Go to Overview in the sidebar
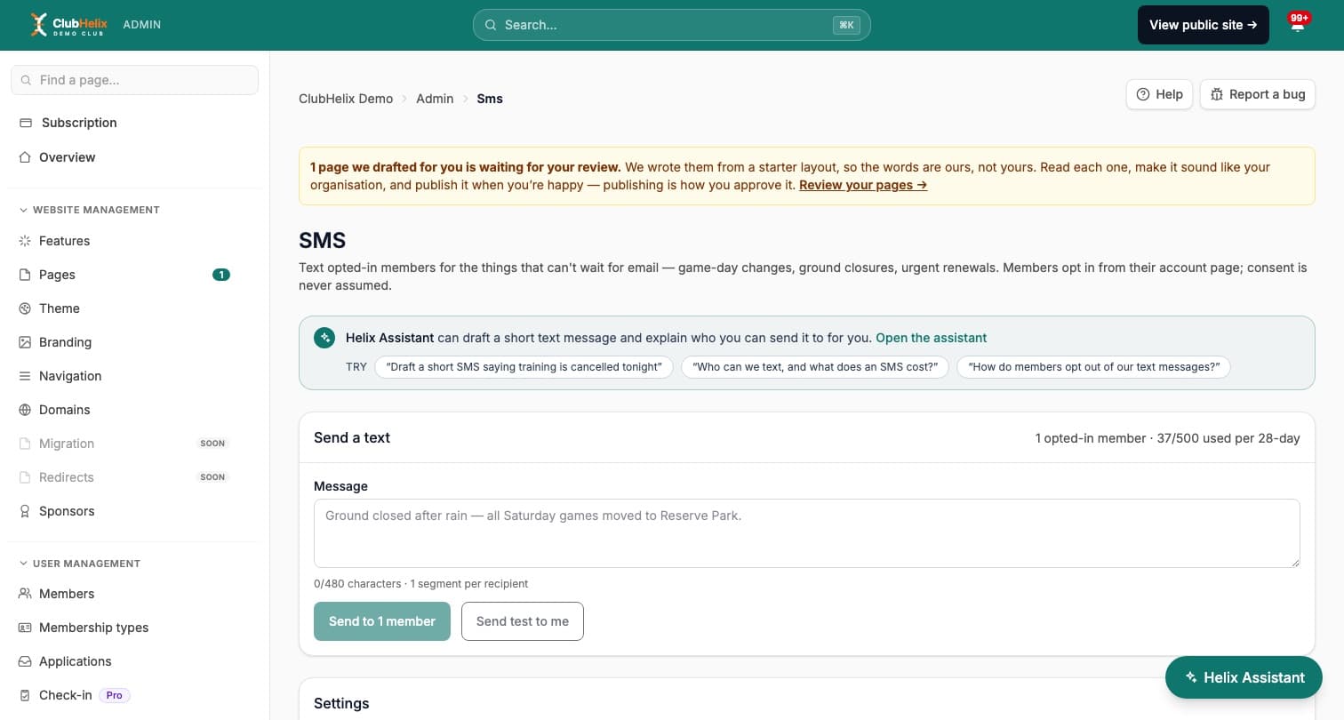Viewport: 1344px width, 720px height. 67,157
